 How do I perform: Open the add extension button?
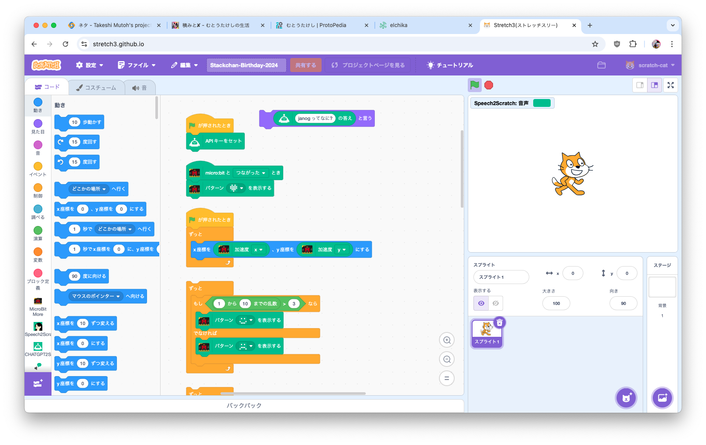[x=38, y=383]
